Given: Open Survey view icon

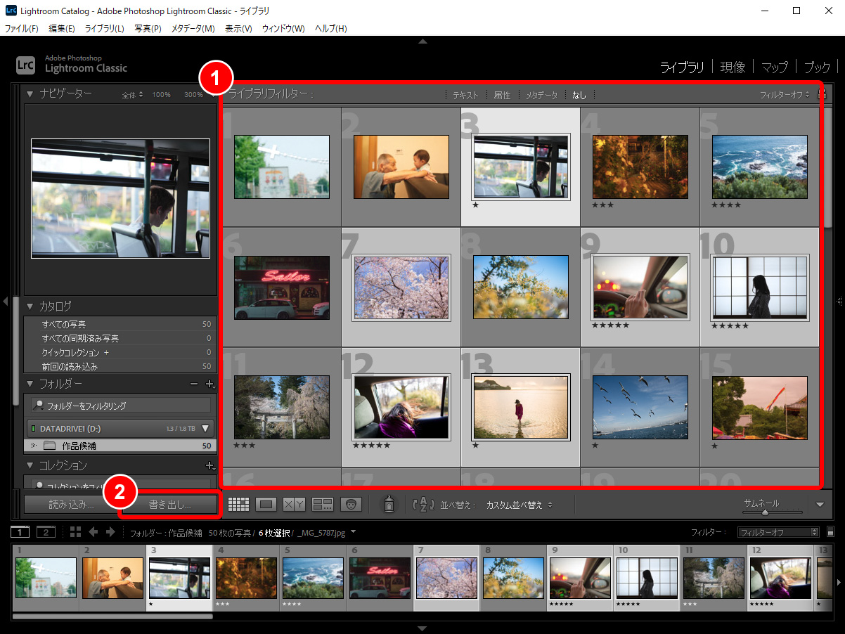Looking at the screenshot, I should [323, 505].
